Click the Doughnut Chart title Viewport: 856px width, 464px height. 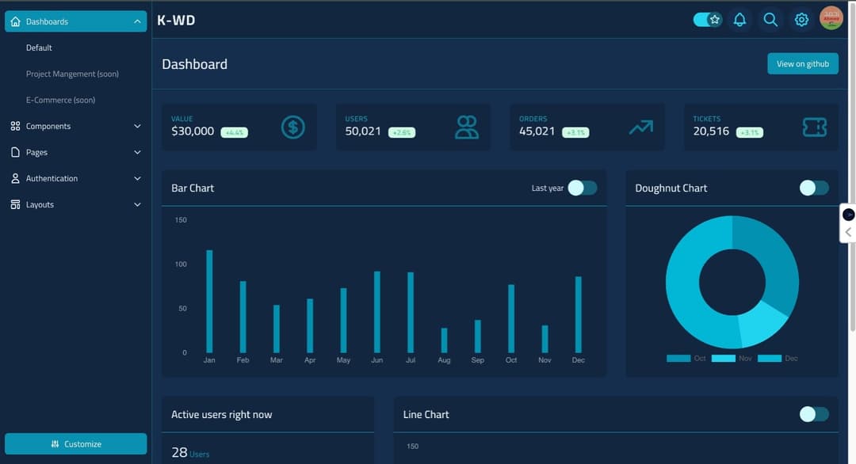(x=671, y=188)
